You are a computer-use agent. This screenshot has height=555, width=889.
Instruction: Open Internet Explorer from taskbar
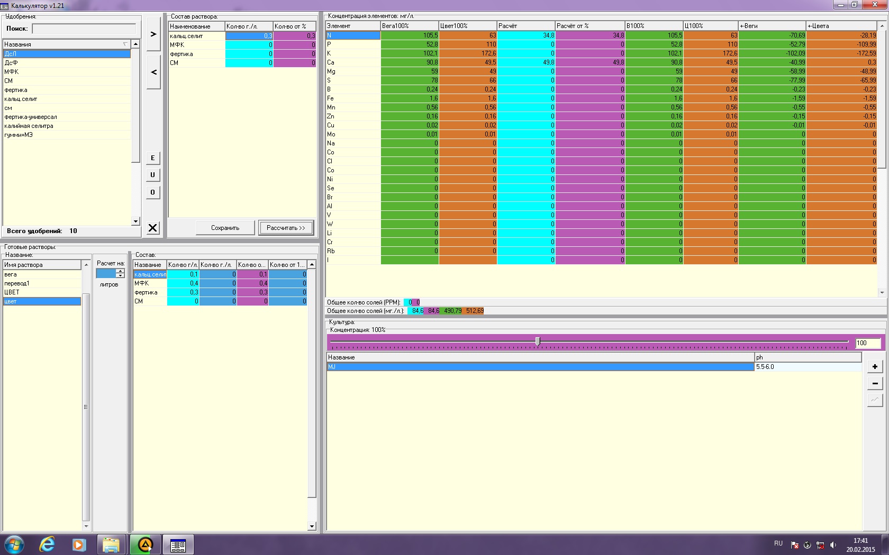pyautogui.click(x=48, y=544)
